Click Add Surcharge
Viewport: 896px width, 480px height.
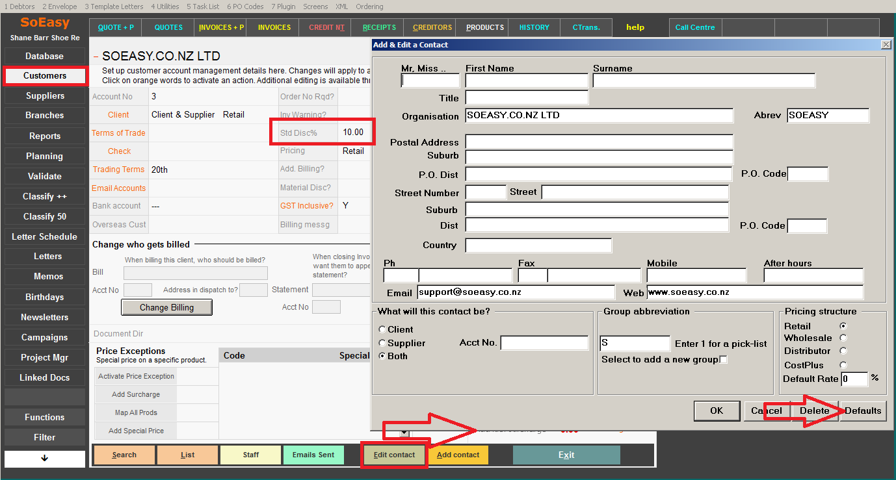coord(136,394)
